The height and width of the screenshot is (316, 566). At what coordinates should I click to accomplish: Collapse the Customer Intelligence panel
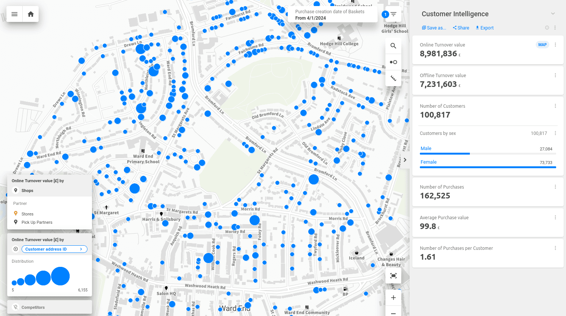[552, 13]
